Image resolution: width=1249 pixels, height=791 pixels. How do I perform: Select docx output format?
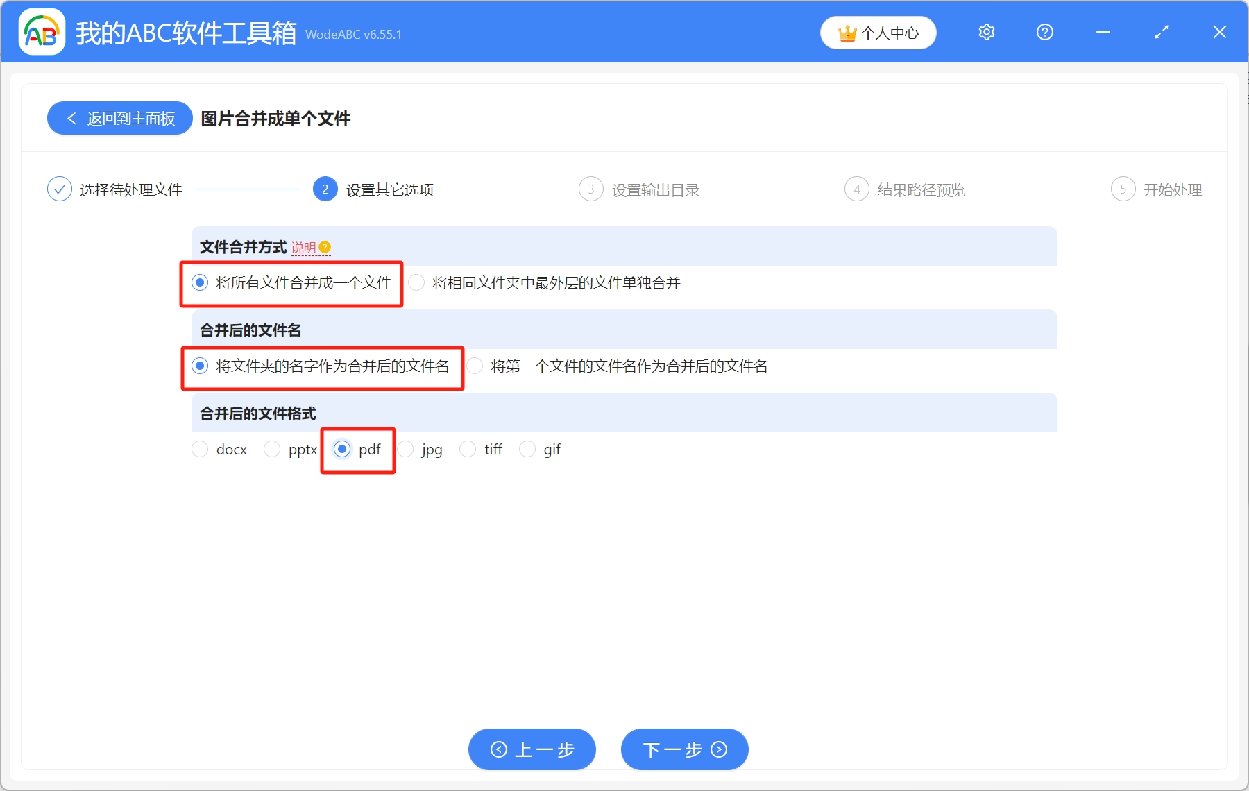coord(200,449)
